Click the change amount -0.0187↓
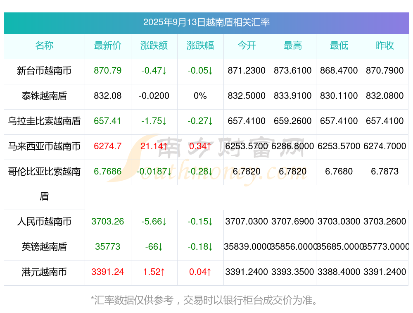The height and width of the screenshot is (313, 413). tap(154, 172)
